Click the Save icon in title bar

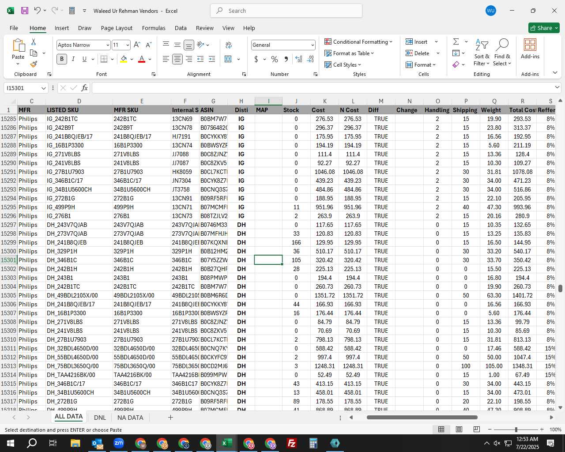point(25,11)
